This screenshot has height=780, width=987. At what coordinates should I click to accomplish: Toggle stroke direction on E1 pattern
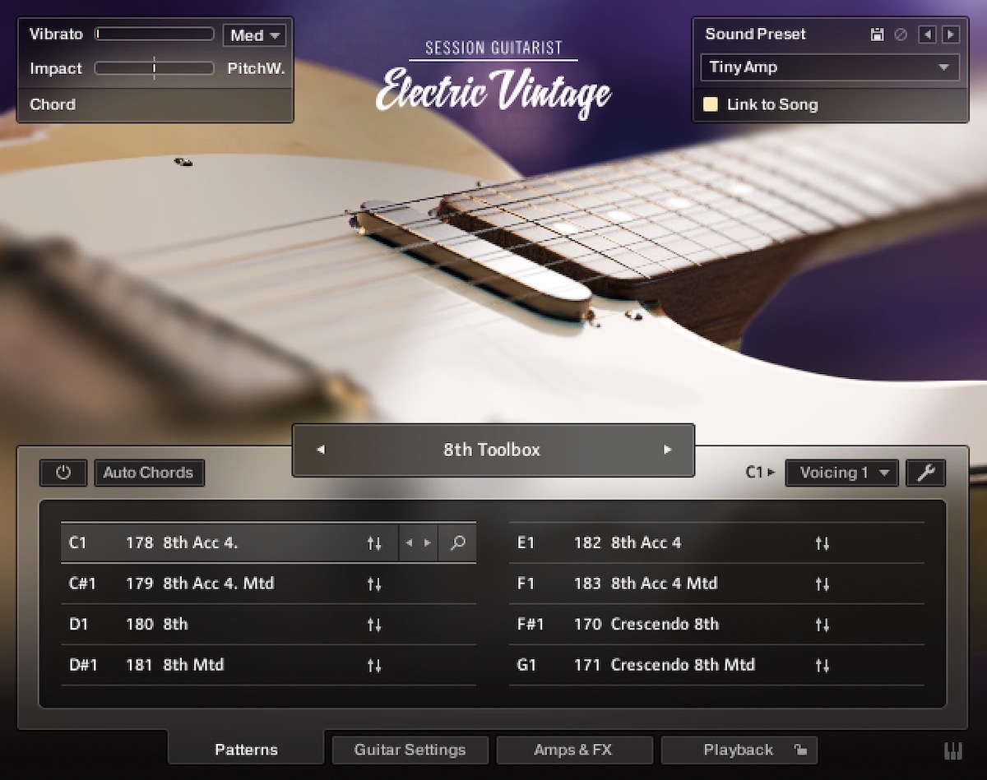point(822,543)
